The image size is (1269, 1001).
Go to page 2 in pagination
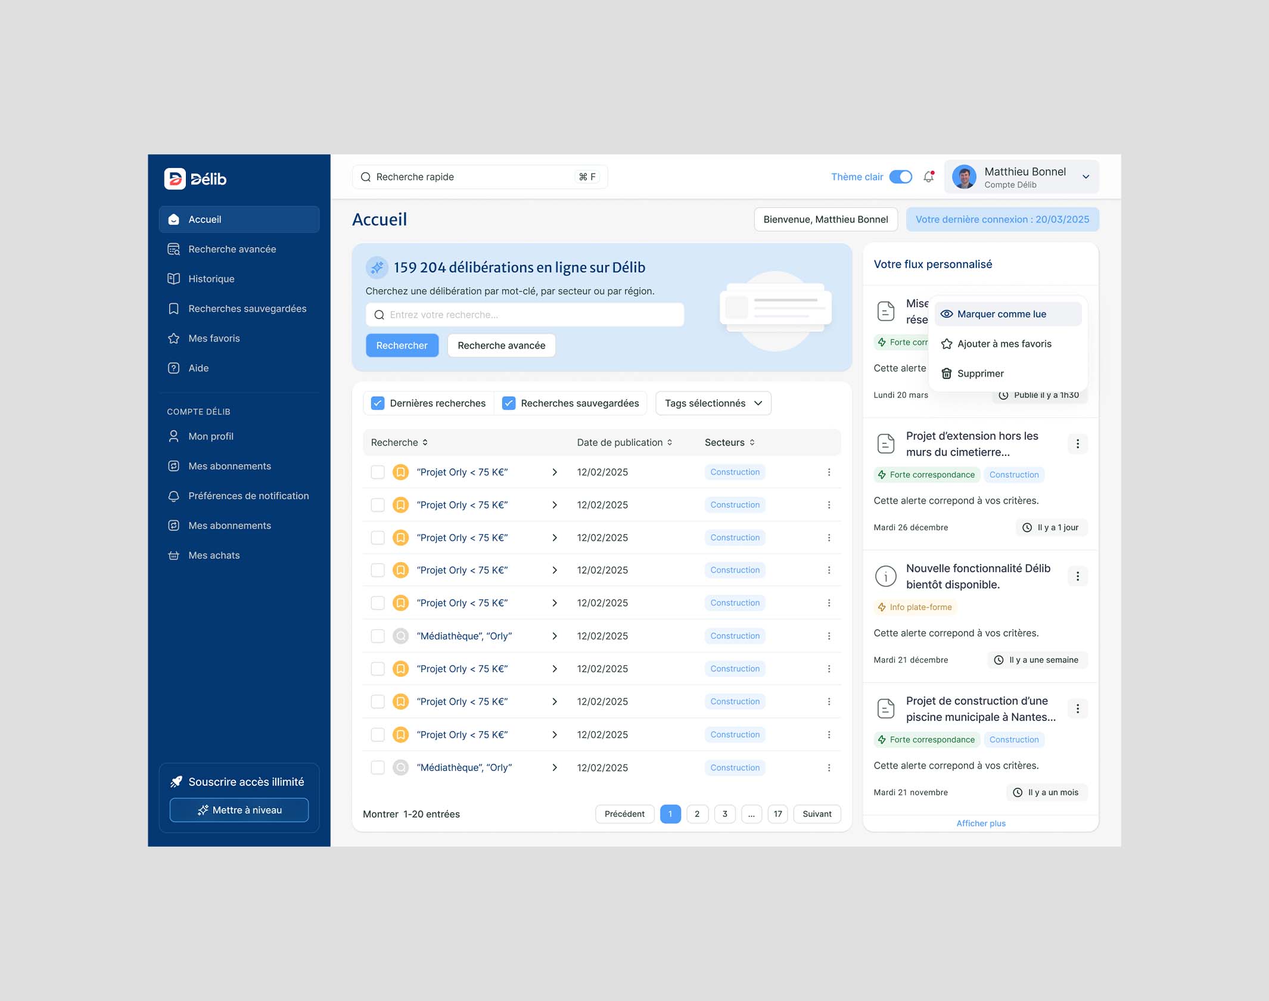click(x=697, y=814)
